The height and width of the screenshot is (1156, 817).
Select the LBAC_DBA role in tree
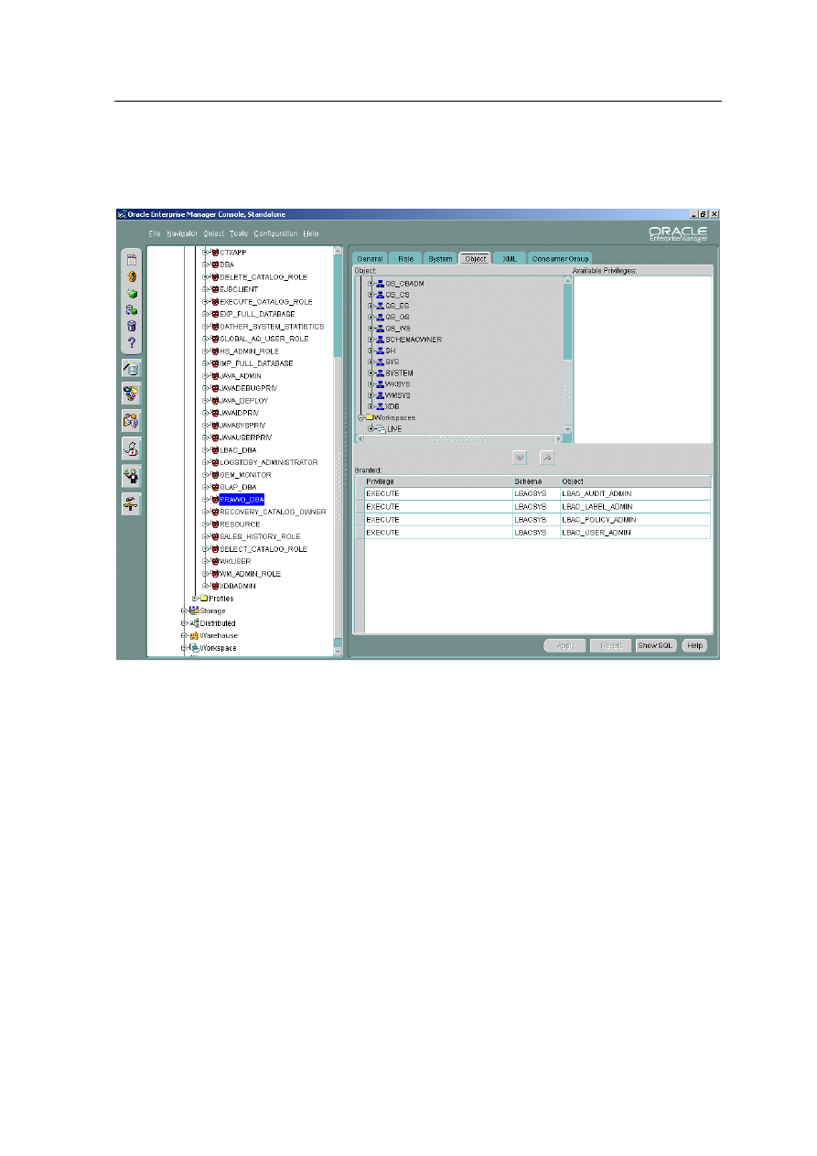pyautogui.click(x=242, y=450)
